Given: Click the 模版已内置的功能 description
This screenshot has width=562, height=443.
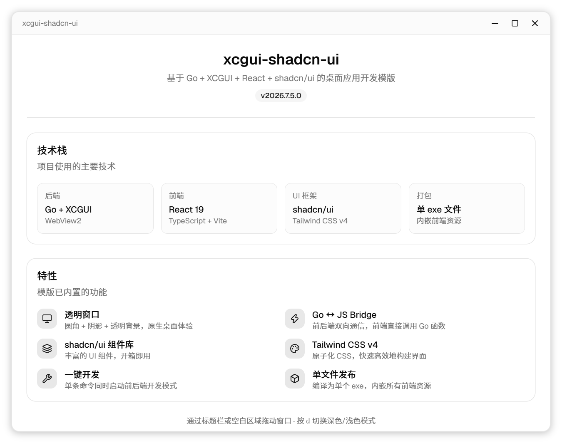Looking at the screenshot, I should tap(72, 292).
